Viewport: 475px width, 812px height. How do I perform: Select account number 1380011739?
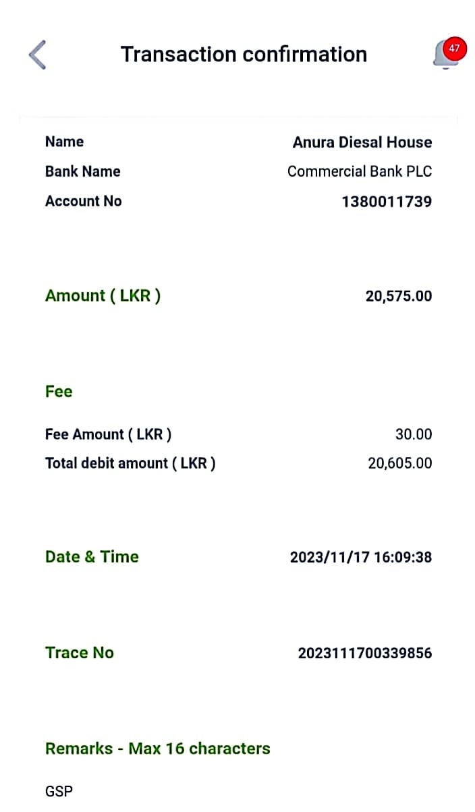[x=387, y=201]
